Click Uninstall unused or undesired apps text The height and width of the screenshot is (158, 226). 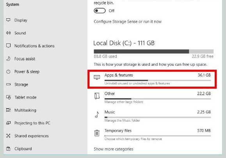click(x=137, y=83)
